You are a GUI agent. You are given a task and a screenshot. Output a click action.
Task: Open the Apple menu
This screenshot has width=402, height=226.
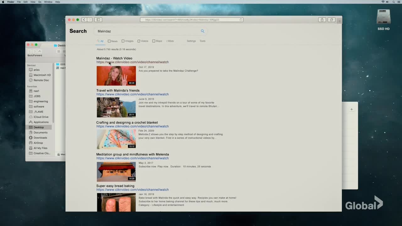tap(3, 2)
